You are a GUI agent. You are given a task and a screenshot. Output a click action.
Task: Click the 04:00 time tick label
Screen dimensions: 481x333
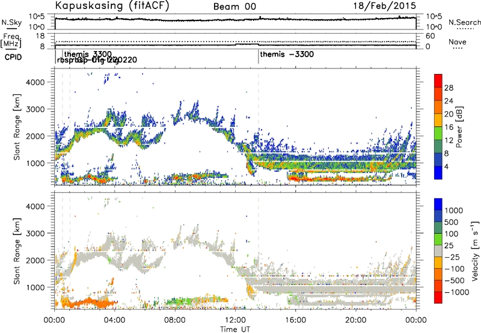[115, 320]
